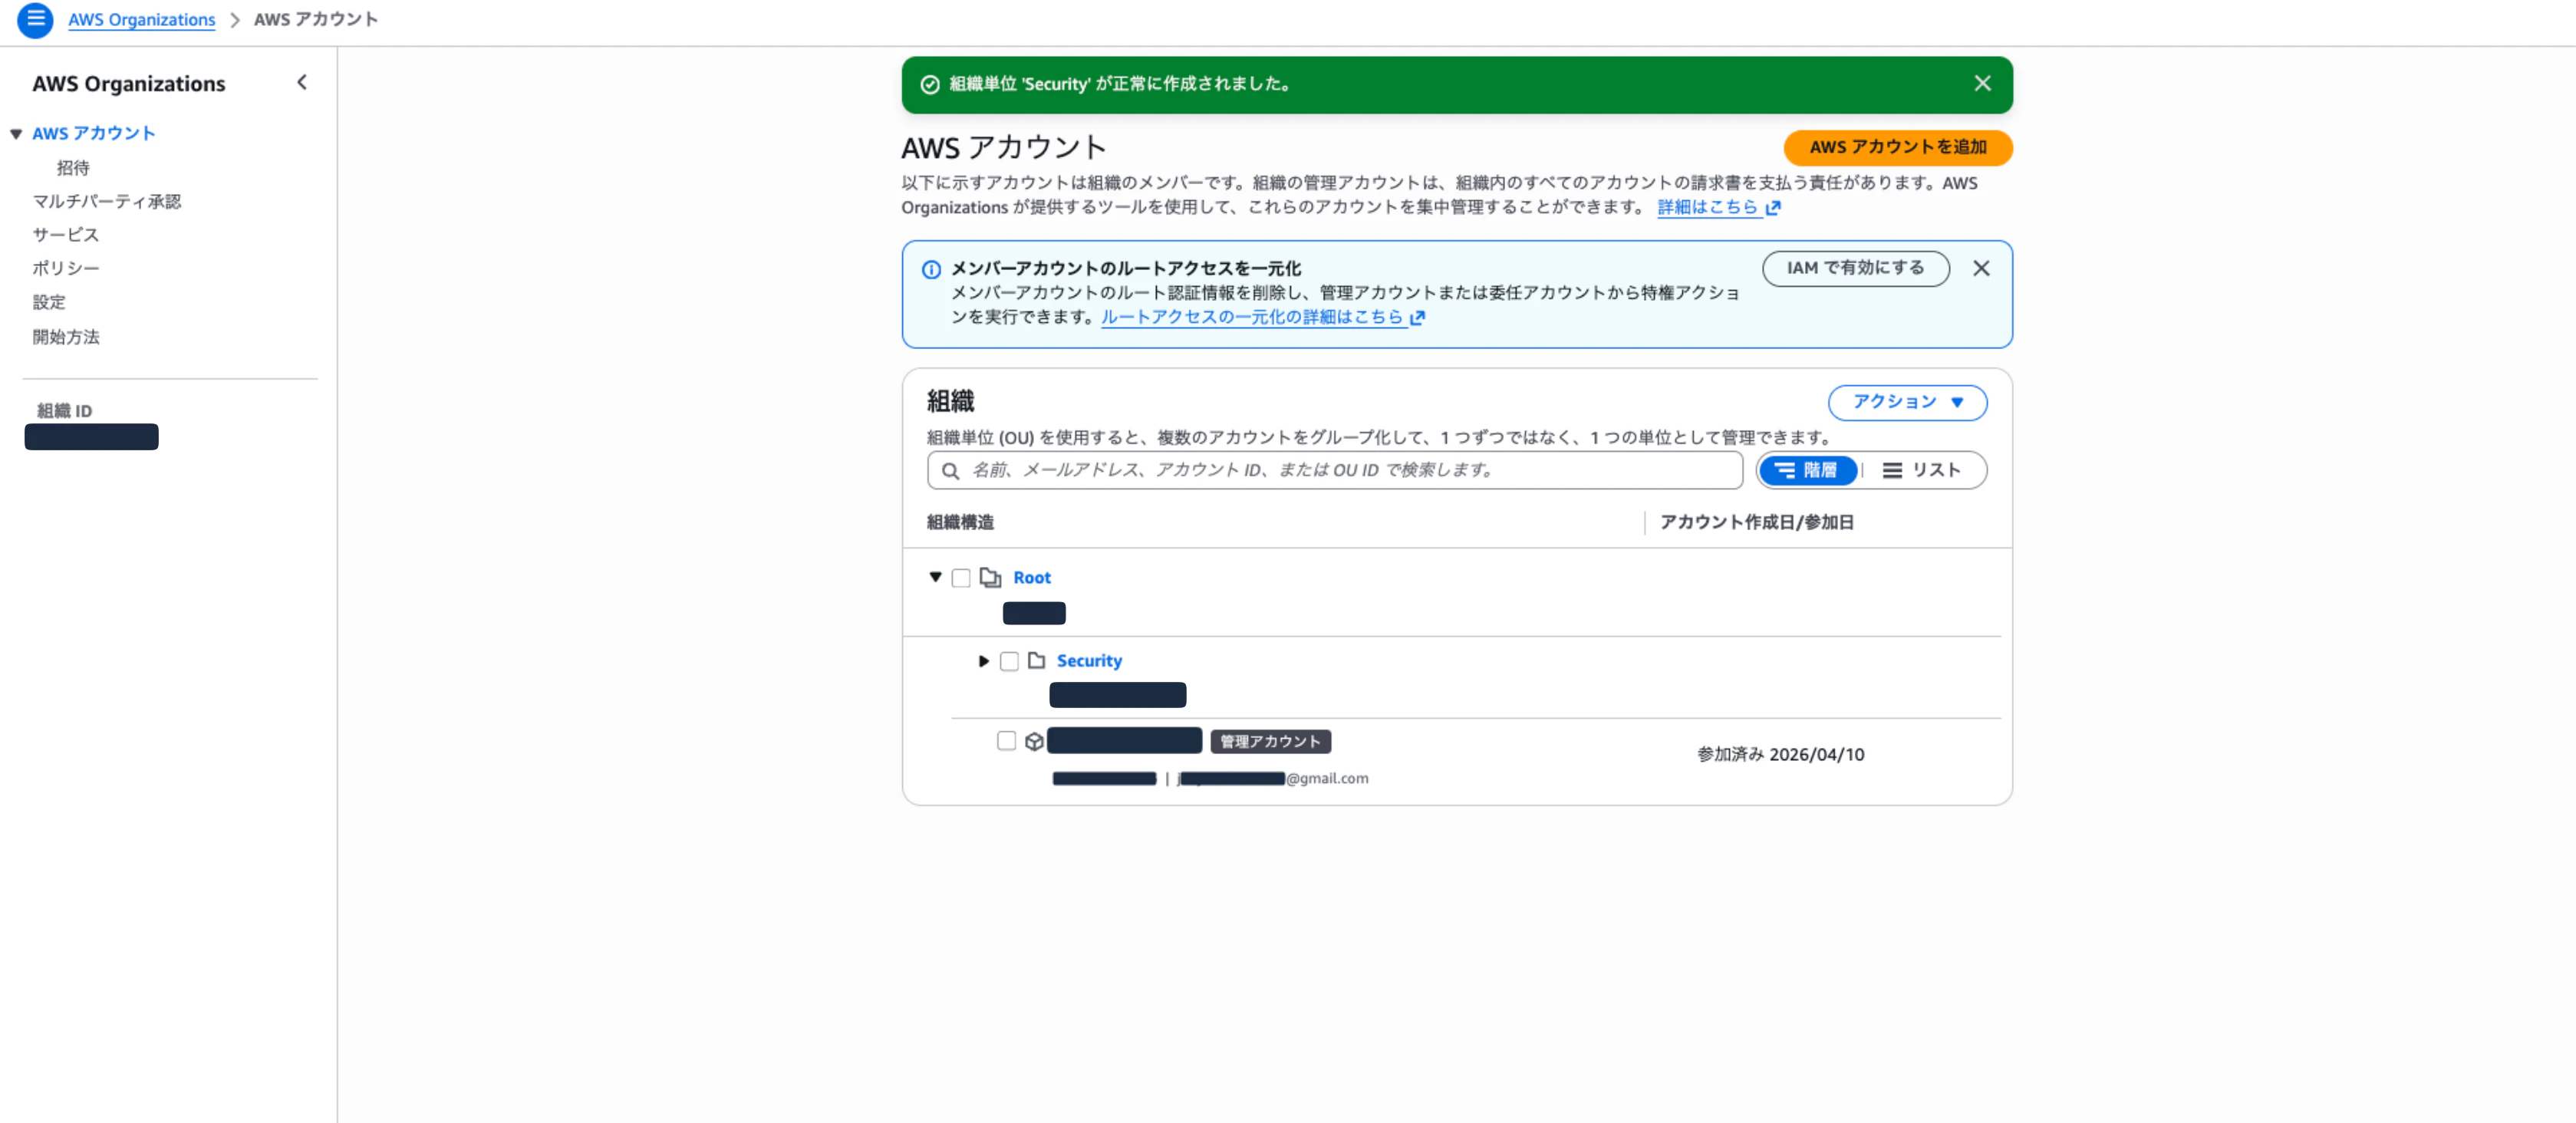Check the Root organization checkbox
This screenshot has width=2576, height=1123.
coord(962,577)
